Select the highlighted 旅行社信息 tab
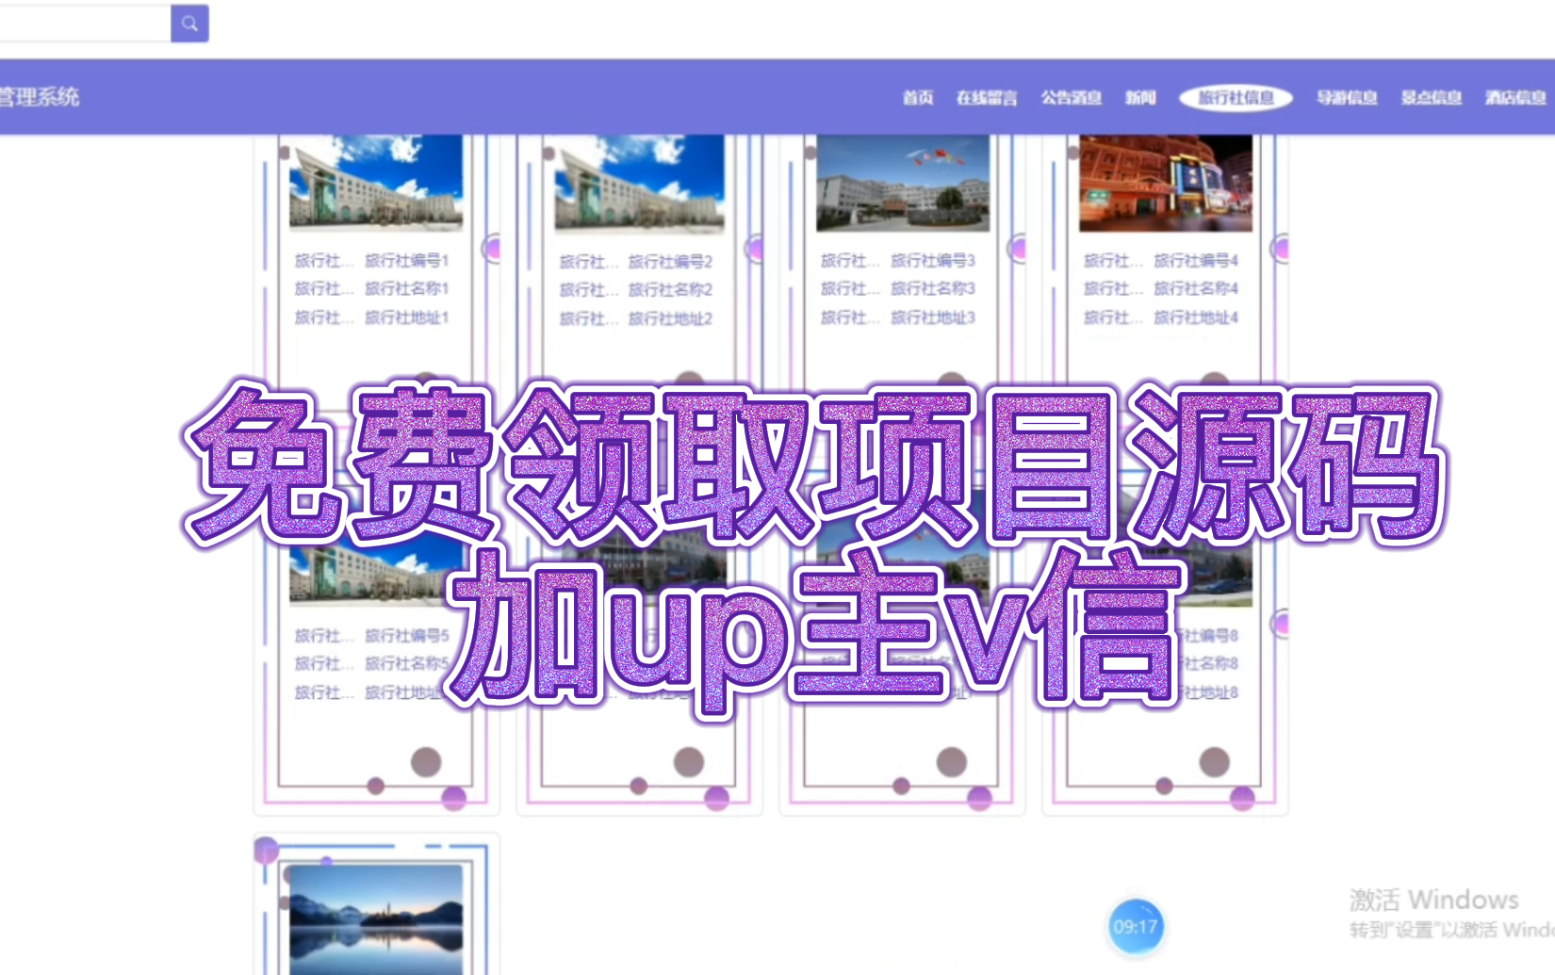The image size is (1555, 975). pyautogui.click(x=1236, y=96)
